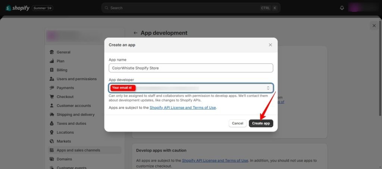Click the App name input field
The height and width of the screenshot is (169, 382).
[x=191, y=68]
